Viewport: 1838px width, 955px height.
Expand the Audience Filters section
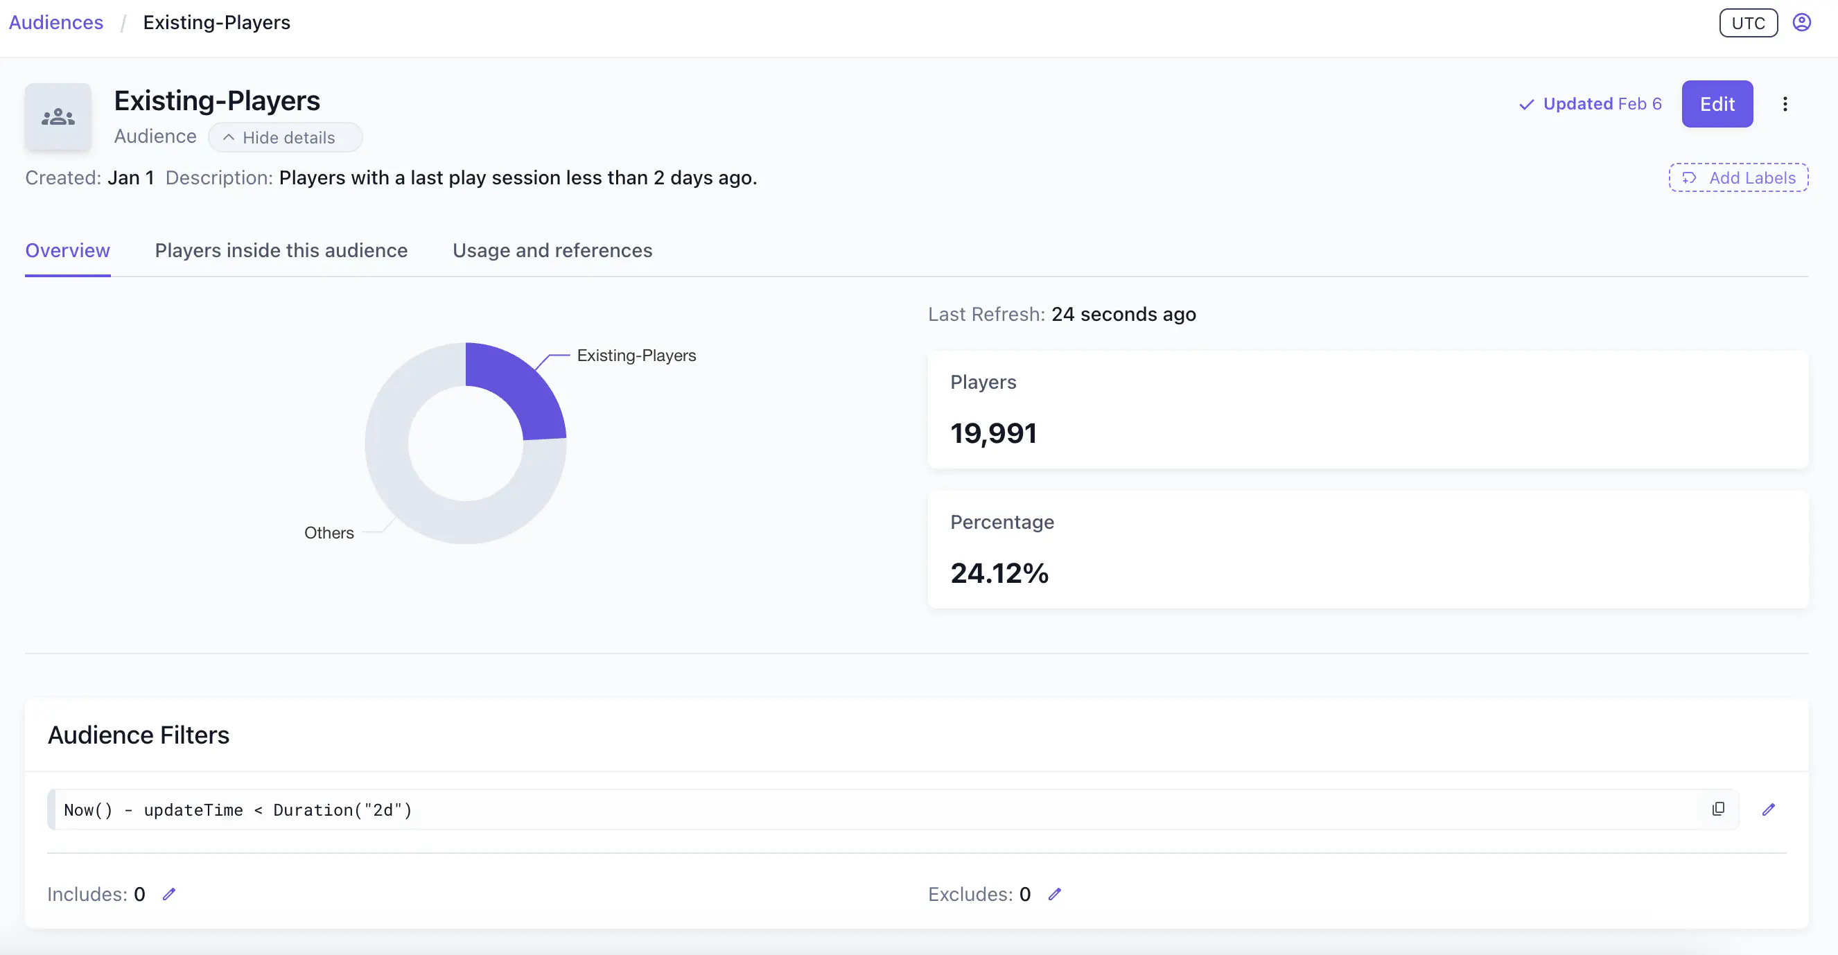(x=138, y=735)
